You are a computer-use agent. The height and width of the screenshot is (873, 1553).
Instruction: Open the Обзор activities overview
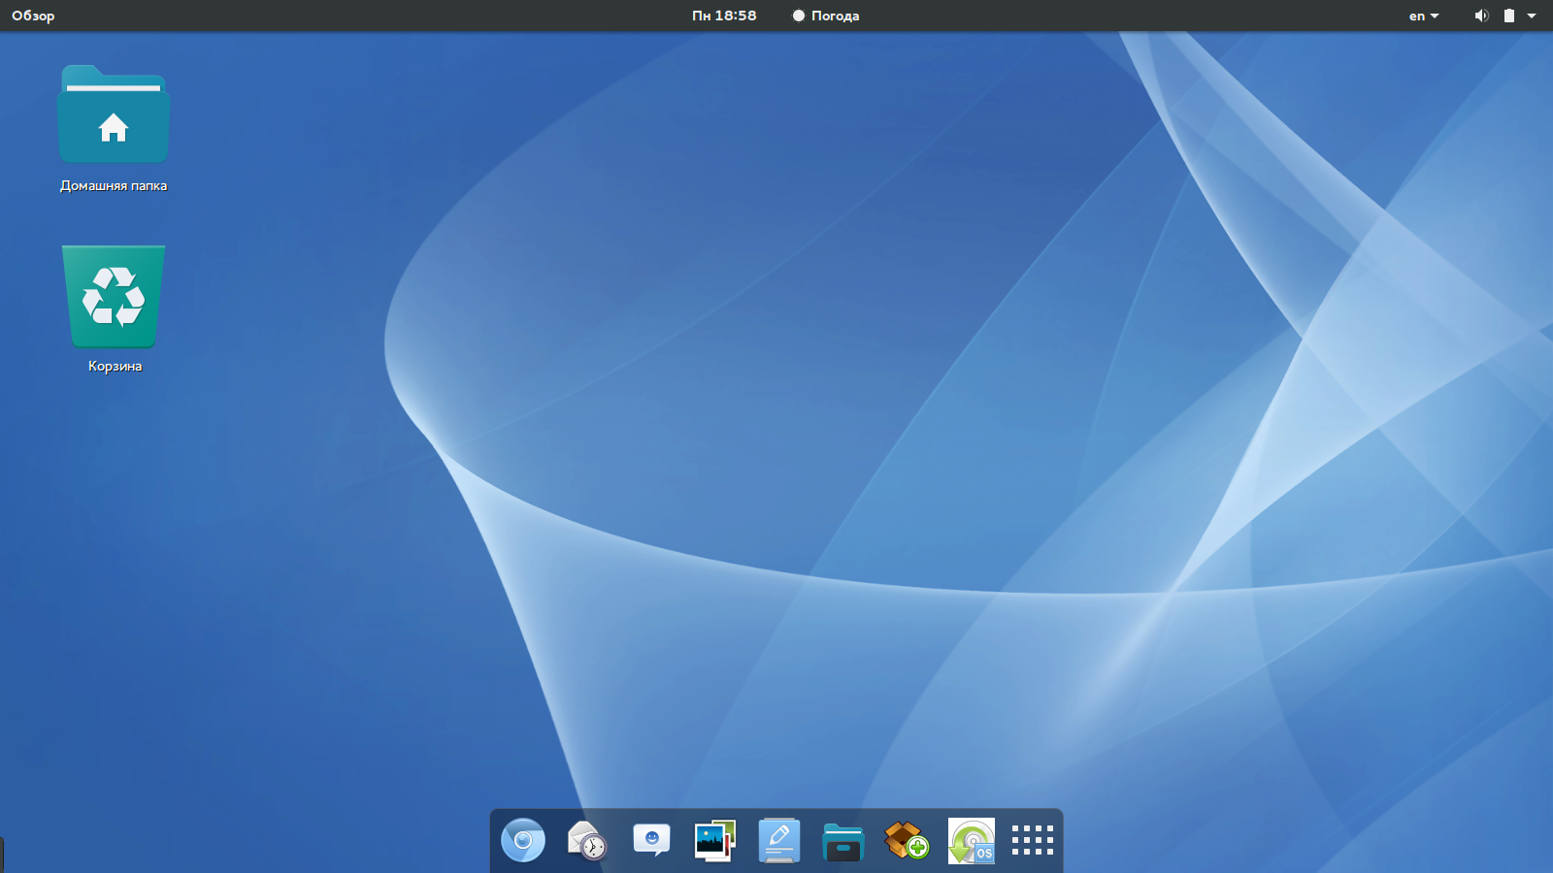[33, 16]
